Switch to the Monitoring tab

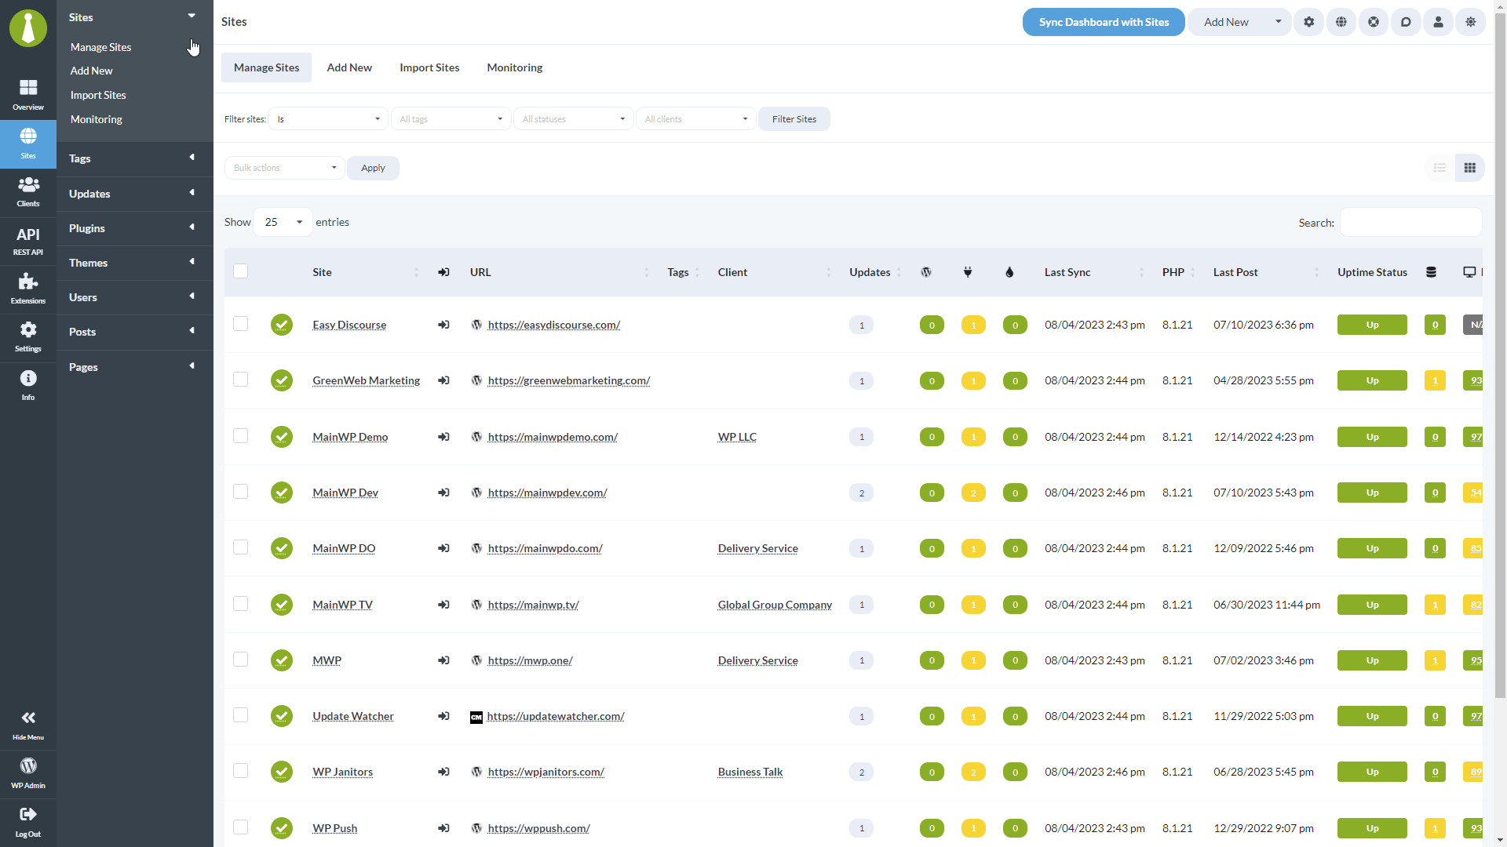tap(515, 67)
